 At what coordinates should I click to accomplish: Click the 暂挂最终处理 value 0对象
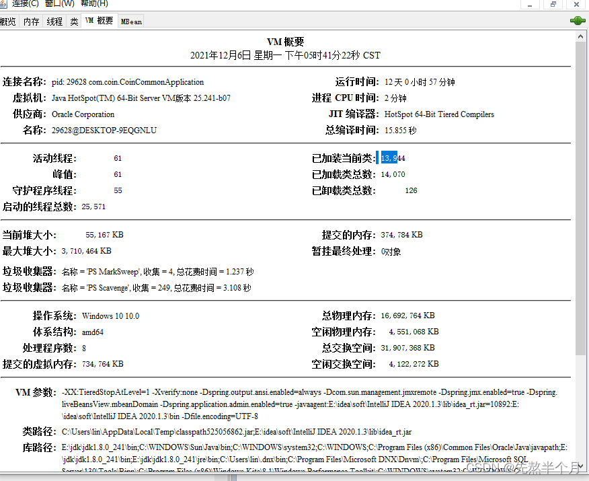click(391, 252)
